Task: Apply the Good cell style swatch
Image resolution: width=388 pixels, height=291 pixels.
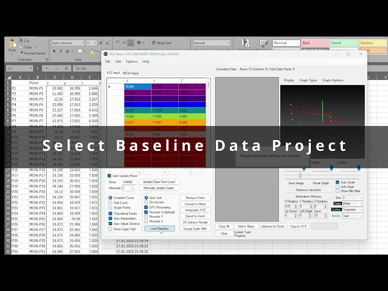Action: click(x=344, y=43)
